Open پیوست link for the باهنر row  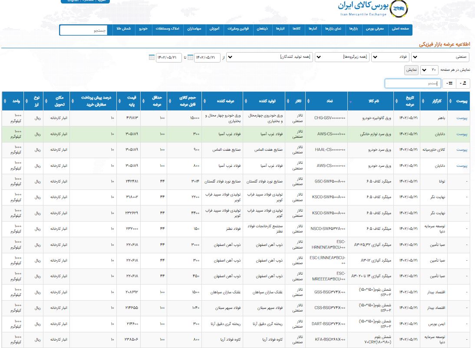click(x=462, y=118)
